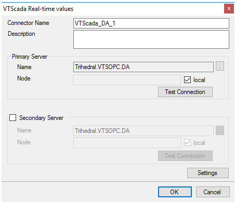Click the Description text box
Image resolution: width=235 pixels, height=202 pixels.
click(151, 39)
